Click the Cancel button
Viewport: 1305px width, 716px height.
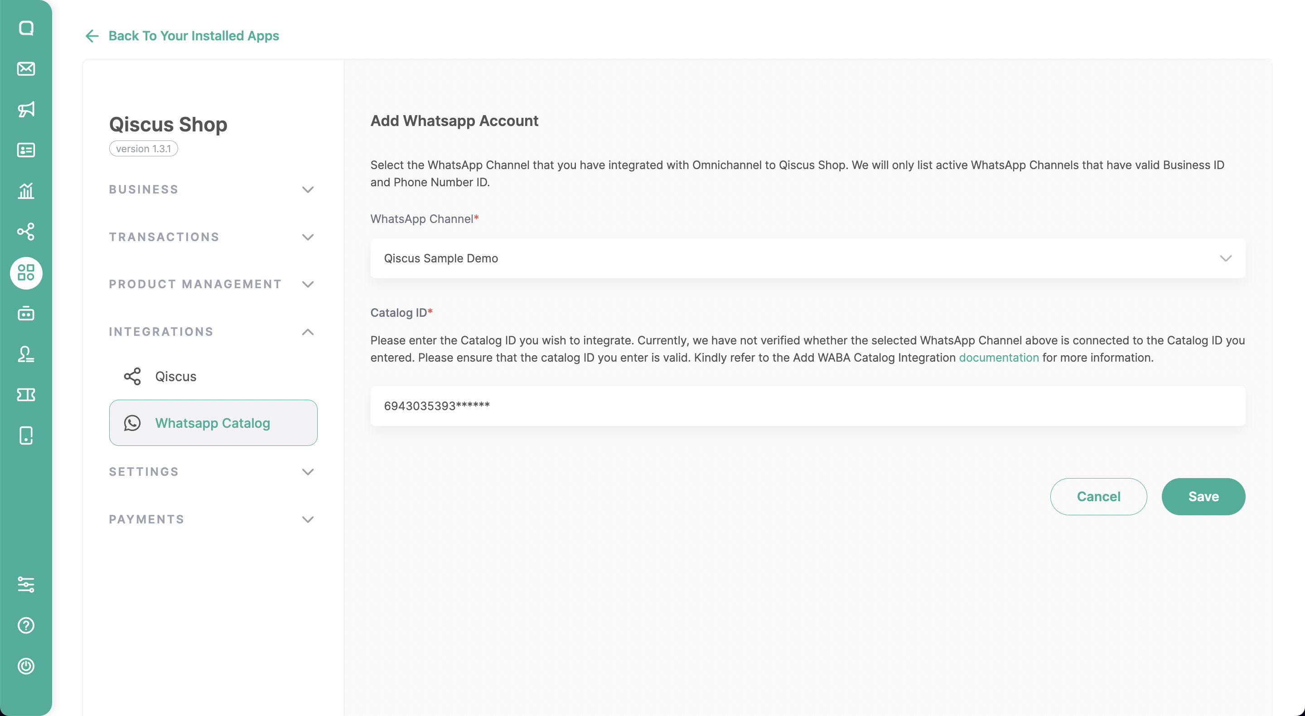click(x=1098, y=497)
